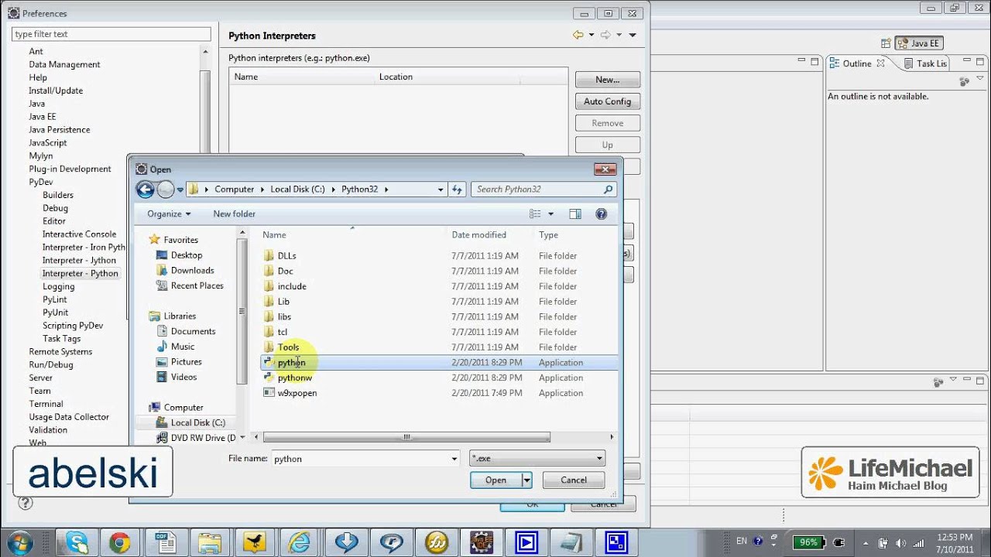Viewport: 991px width, 557px height.
Task: Click the refresh button next to address bar
Action: (457, 189)
